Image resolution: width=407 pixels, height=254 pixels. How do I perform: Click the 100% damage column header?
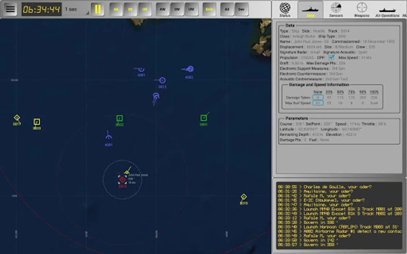click(x=374, y=92)
